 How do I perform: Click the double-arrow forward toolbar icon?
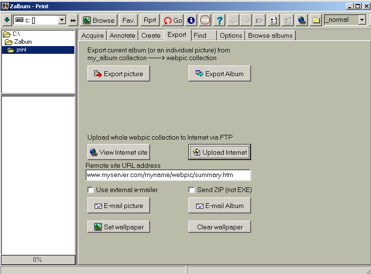(73, 20)
